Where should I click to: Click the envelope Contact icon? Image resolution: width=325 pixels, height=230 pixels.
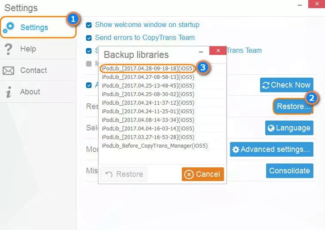pos(8,70)
